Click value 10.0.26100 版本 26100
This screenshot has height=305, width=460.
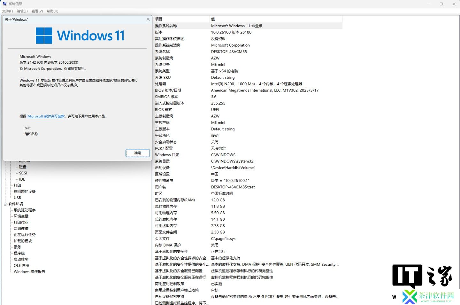tap(231, 32)
